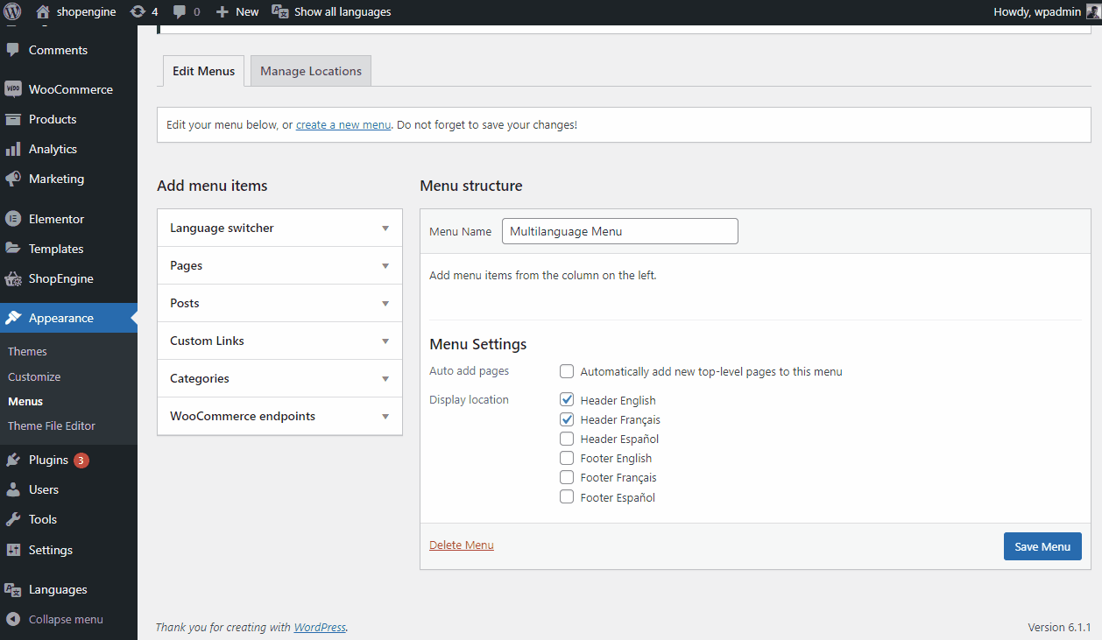1102x640 pixels.
Task: Expand the Custom Links panel
Action: tap(385, 341)
